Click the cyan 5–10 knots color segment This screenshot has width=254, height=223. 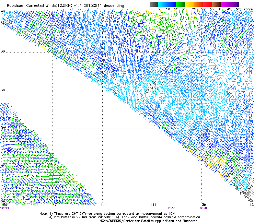[163, 4]
